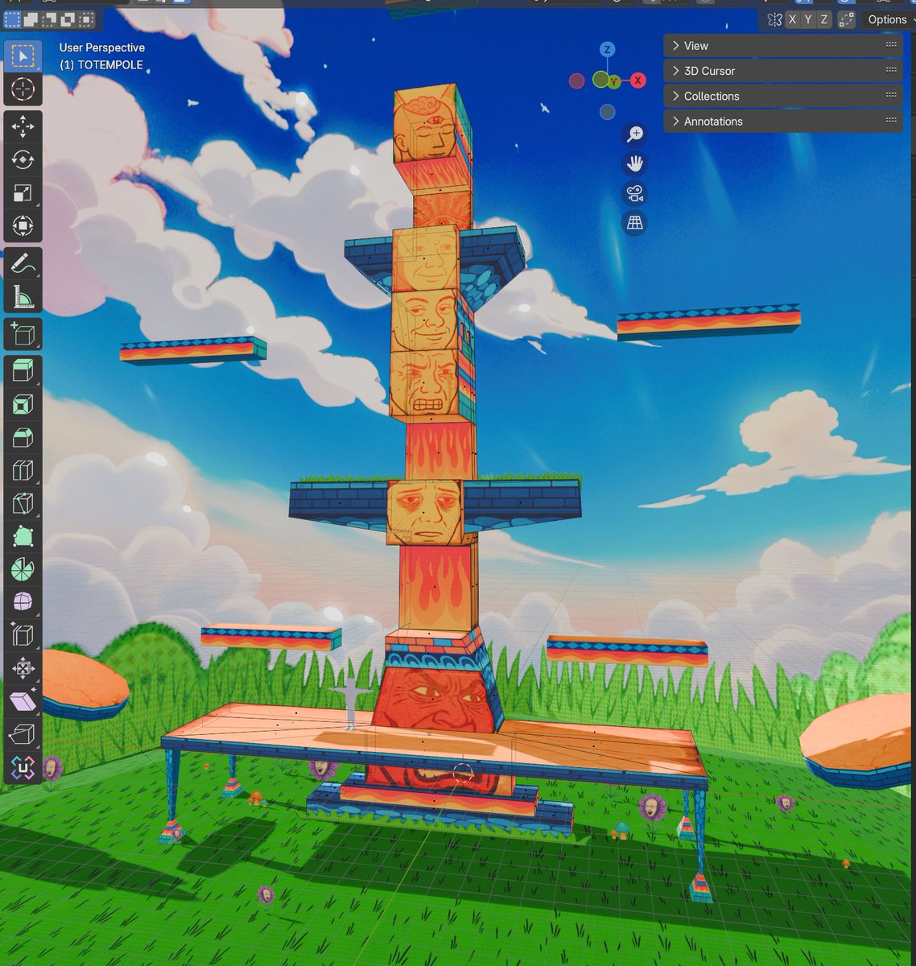Expand the 3D Cursor panel
The image size is (916, 966).
pyautogui.click(x=782, y=71)
